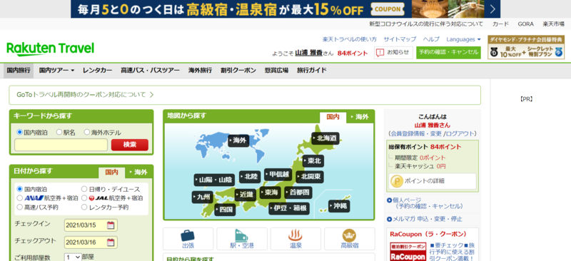Viewport: 571px width, 261px height.
Task: Open the ご利用部屋数 room count dropdown
Action: tap(73, 257)
